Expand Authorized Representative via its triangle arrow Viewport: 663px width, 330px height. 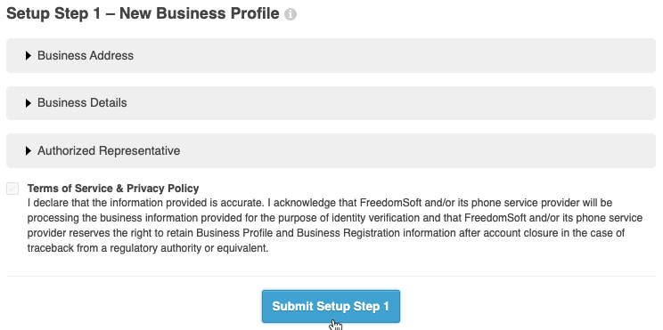pyautogui.click(x=29, y=150)
